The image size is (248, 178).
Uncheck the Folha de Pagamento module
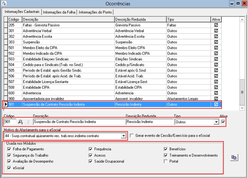click(10, 149)
